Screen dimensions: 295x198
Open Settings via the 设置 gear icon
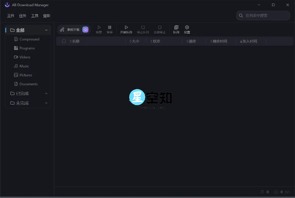pyautogui.click(x=187, y=27)
